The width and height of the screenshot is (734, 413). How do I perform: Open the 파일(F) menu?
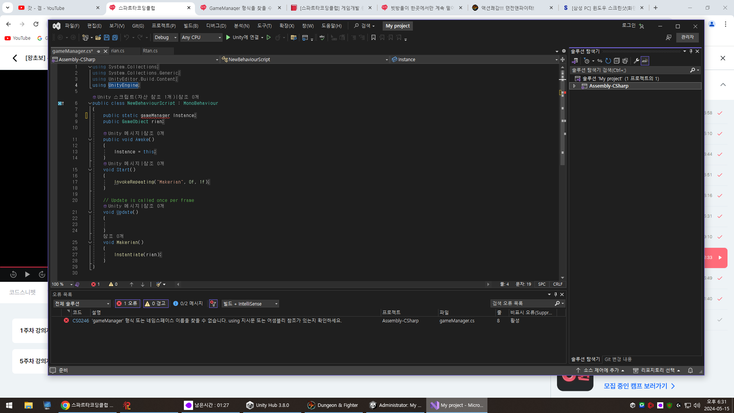pos(72,26)
